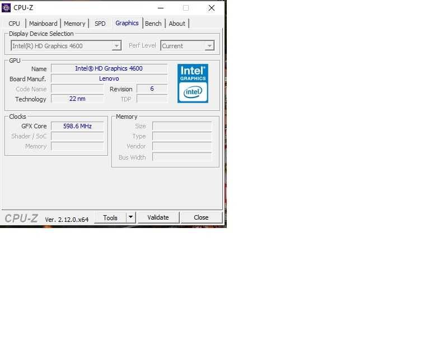430x344 pixels.
Task: Click the Close button at bottom
Action: (201, 217)
